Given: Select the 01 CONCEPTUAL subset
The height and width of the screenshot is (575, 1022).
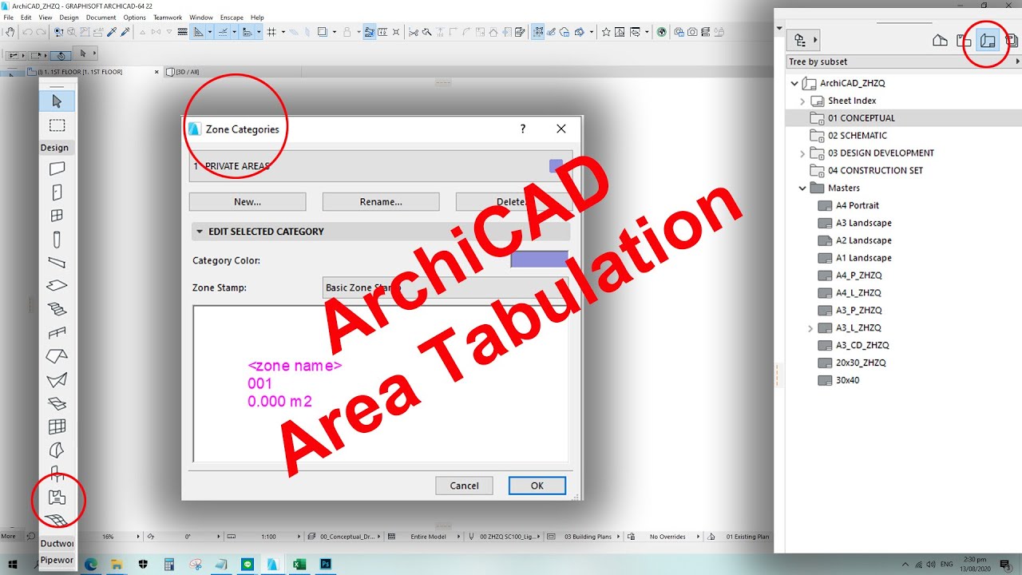Looking at the screenshot, I should (862, 118).
